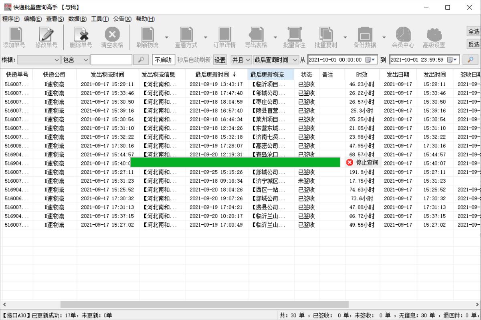The height and width of the screenshot is (320, 481).
Task: Click the 全选 select-all button
Action: [x=474, y=31]
